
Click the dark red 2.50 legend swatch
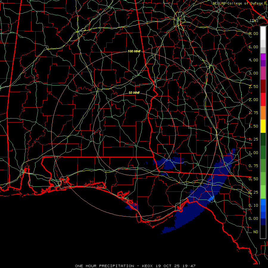coord(263,86)
